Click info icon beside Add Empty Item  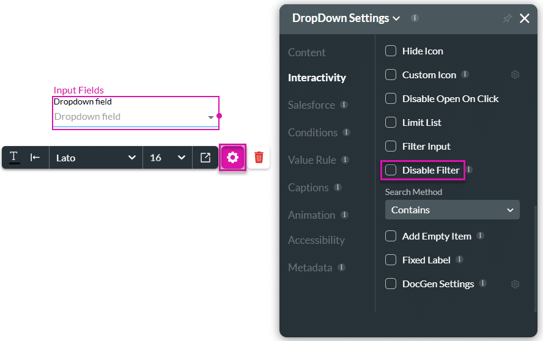480,235
